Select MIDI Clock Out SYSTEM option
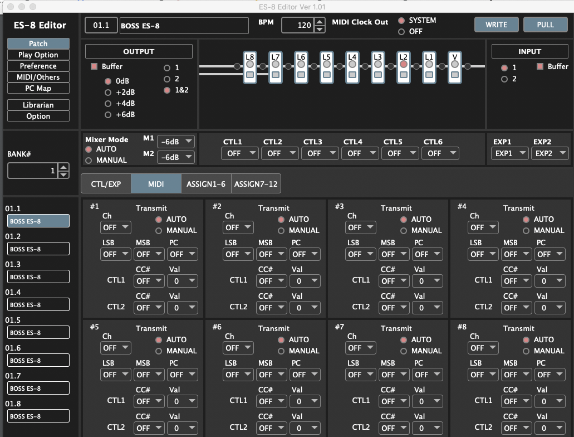This screenshot has width=574, height=437. coord(401,21)
